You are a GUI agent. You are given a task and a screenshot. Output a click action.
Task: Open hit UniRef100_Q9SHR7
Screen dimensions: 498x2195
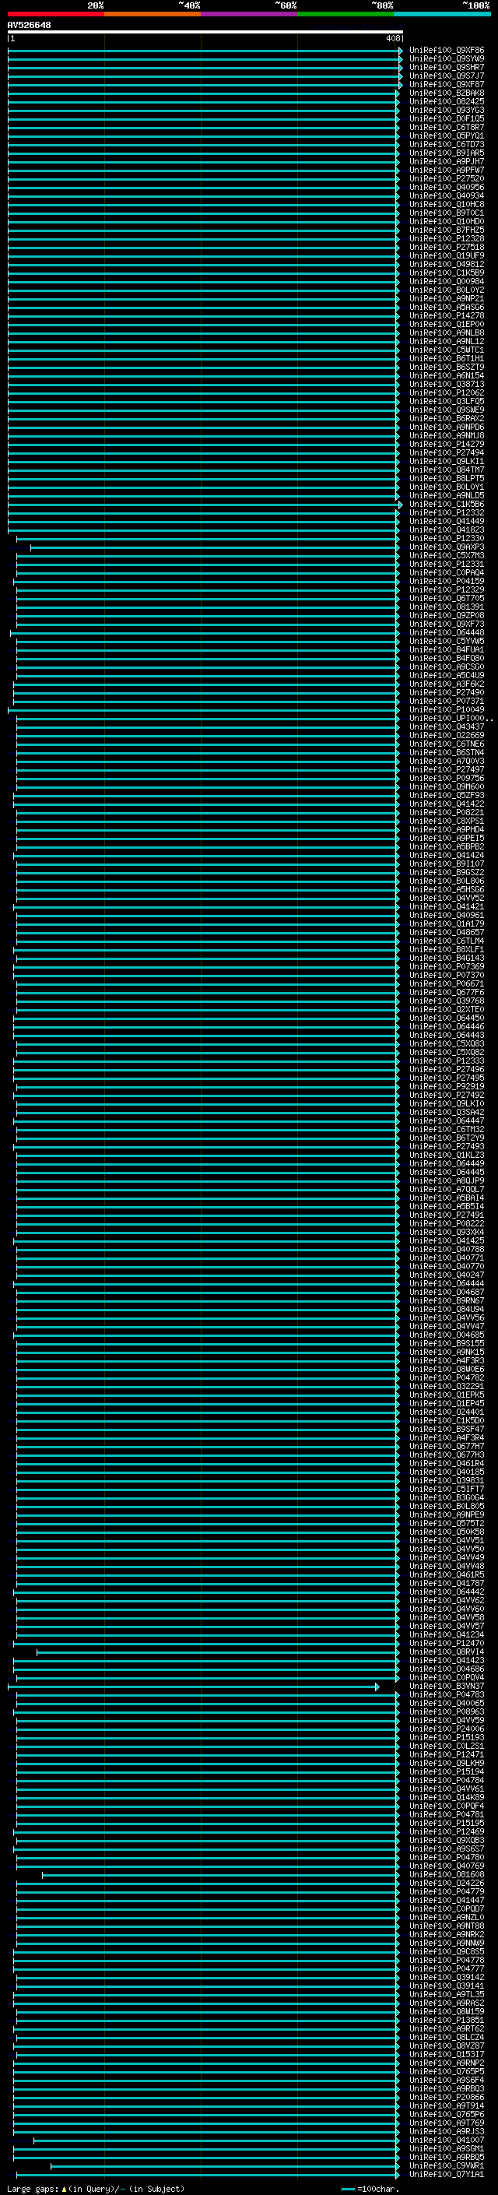click(x=446, y=67)
